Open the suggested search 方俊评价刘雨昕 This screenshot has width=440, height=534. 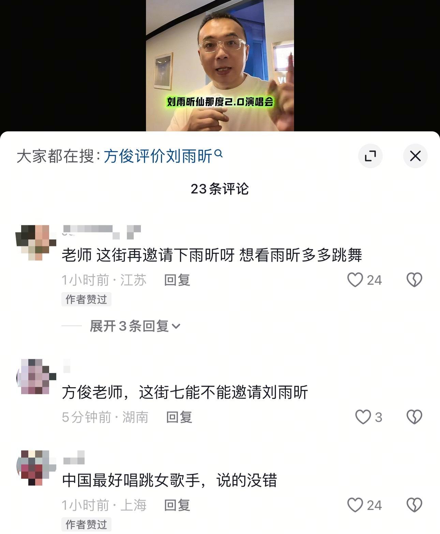pyautogui.click(x=158, y=157)
